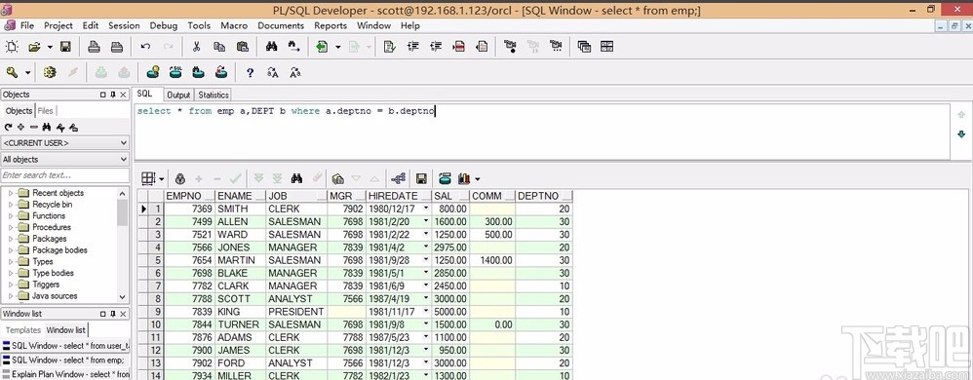Viewport: 973px width, 380px height.
Task: Expand the Open file dropdown arrow
Action: pyautogui.click(x=50, y=47)
